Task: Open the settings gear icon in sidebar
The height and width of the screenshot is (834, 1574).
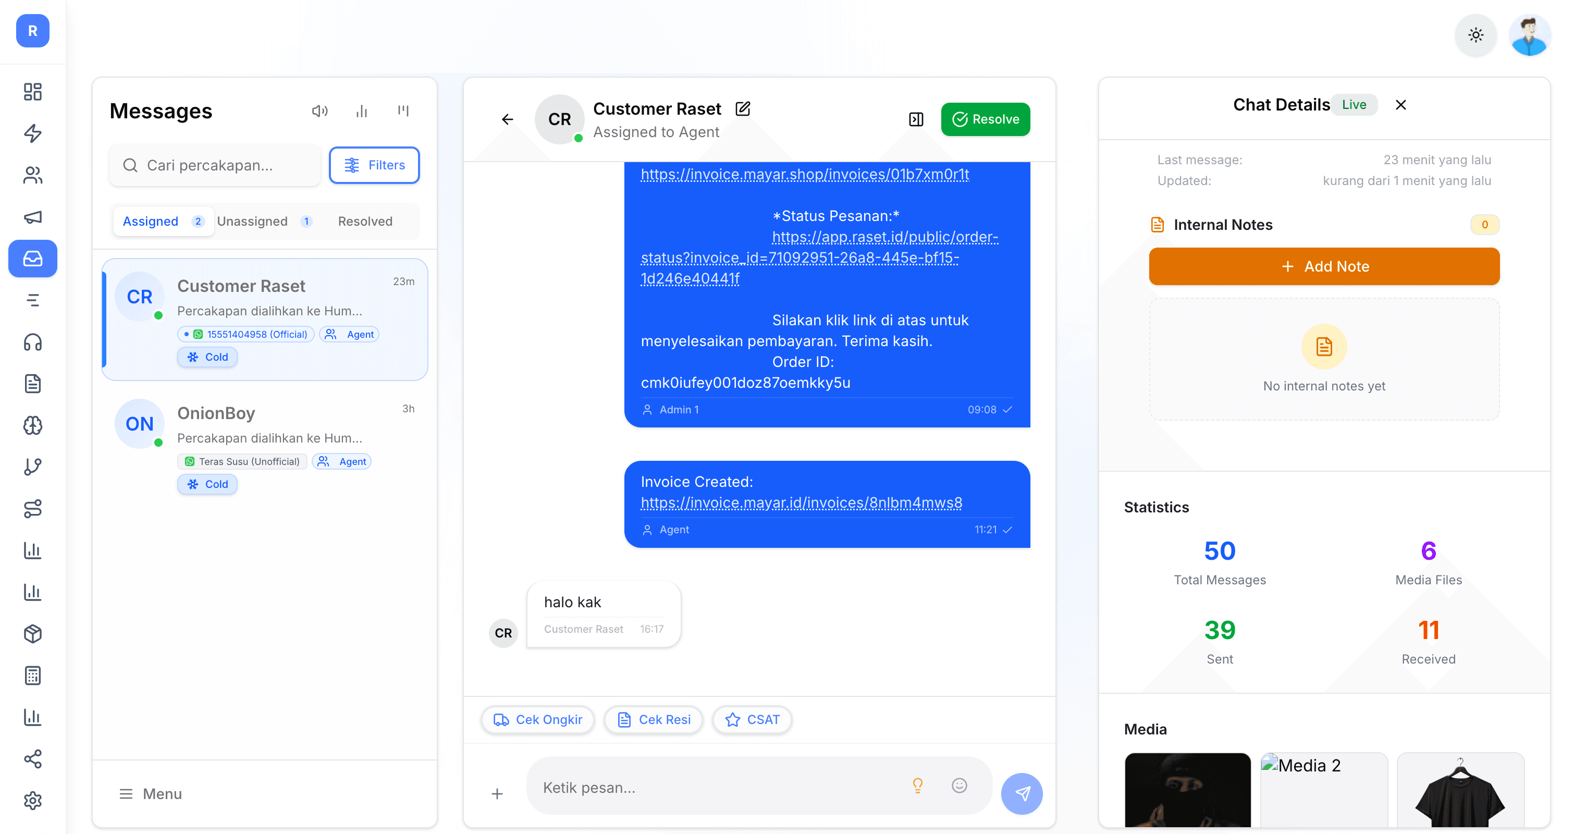Action: [32, 801]
